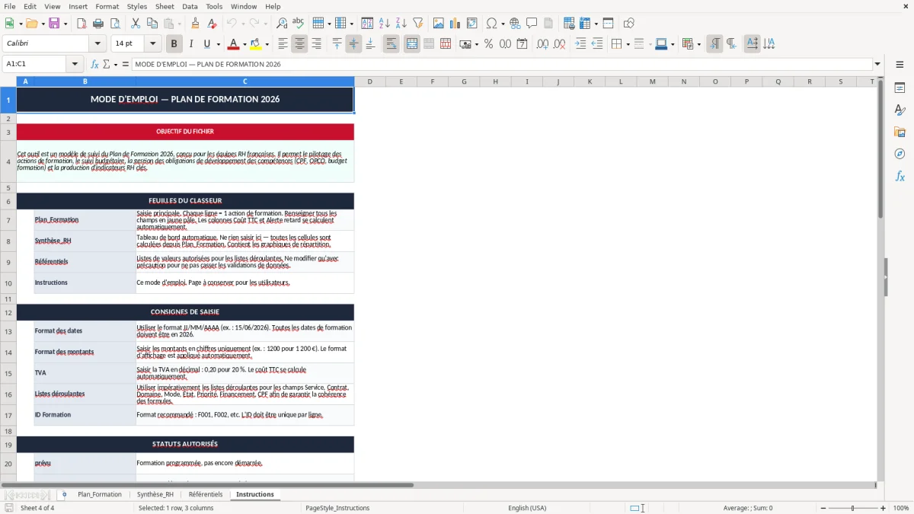Screen dimensions: 914x514
Task: Increase indent
Action: (x=580, y=44)
